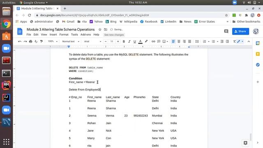Screen dimensions: 263x148
Task: Decrease font size with minus button
Action: [106, 42]
